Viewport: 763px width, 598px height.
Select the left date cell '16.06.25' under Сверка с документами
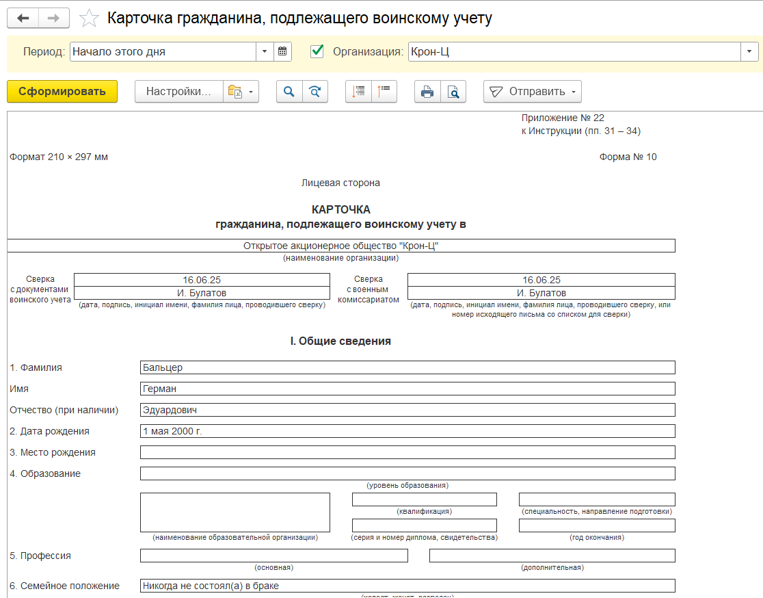[202, 280]
